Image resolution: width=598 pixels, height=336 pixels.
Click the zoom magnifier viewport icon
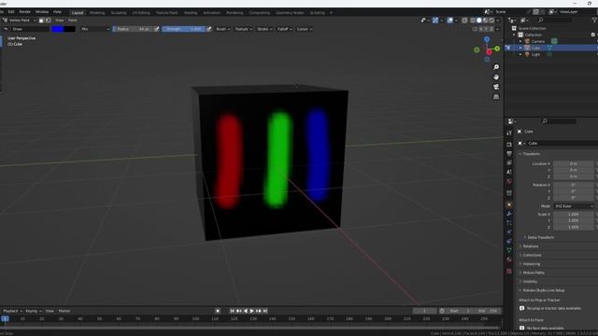[x=496, y=67]
